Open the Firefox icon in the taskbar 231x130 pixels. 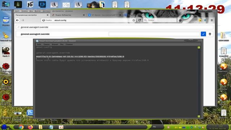click(x=30, y=127)
